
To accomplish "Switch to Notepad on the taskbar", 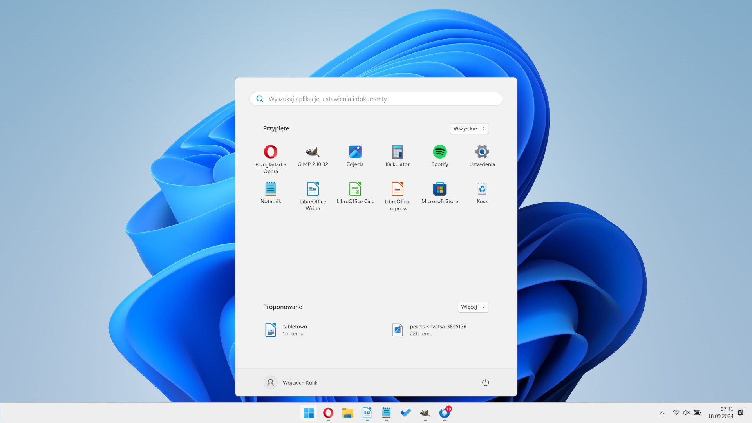I will coord(386,413).
